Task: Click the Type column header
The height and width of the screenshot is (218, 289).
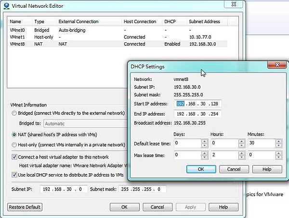Action: pyautogui.click(x=44, y=22)
